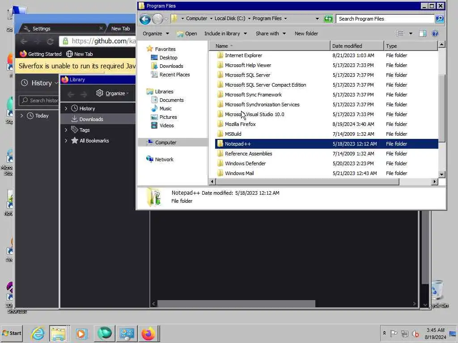
Task: Open the selected Notepad++ folder
Action: click(x=187, y=33)
